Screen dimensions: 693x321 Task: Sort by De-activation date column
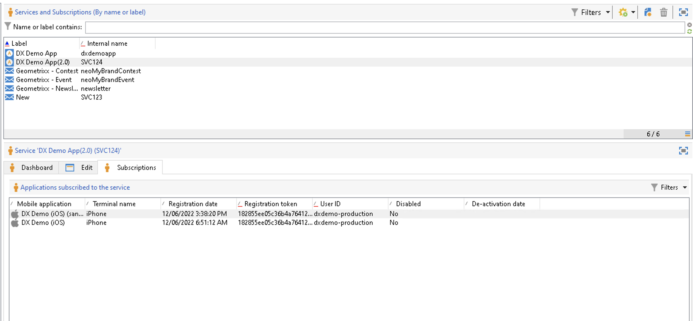(502, 204)
